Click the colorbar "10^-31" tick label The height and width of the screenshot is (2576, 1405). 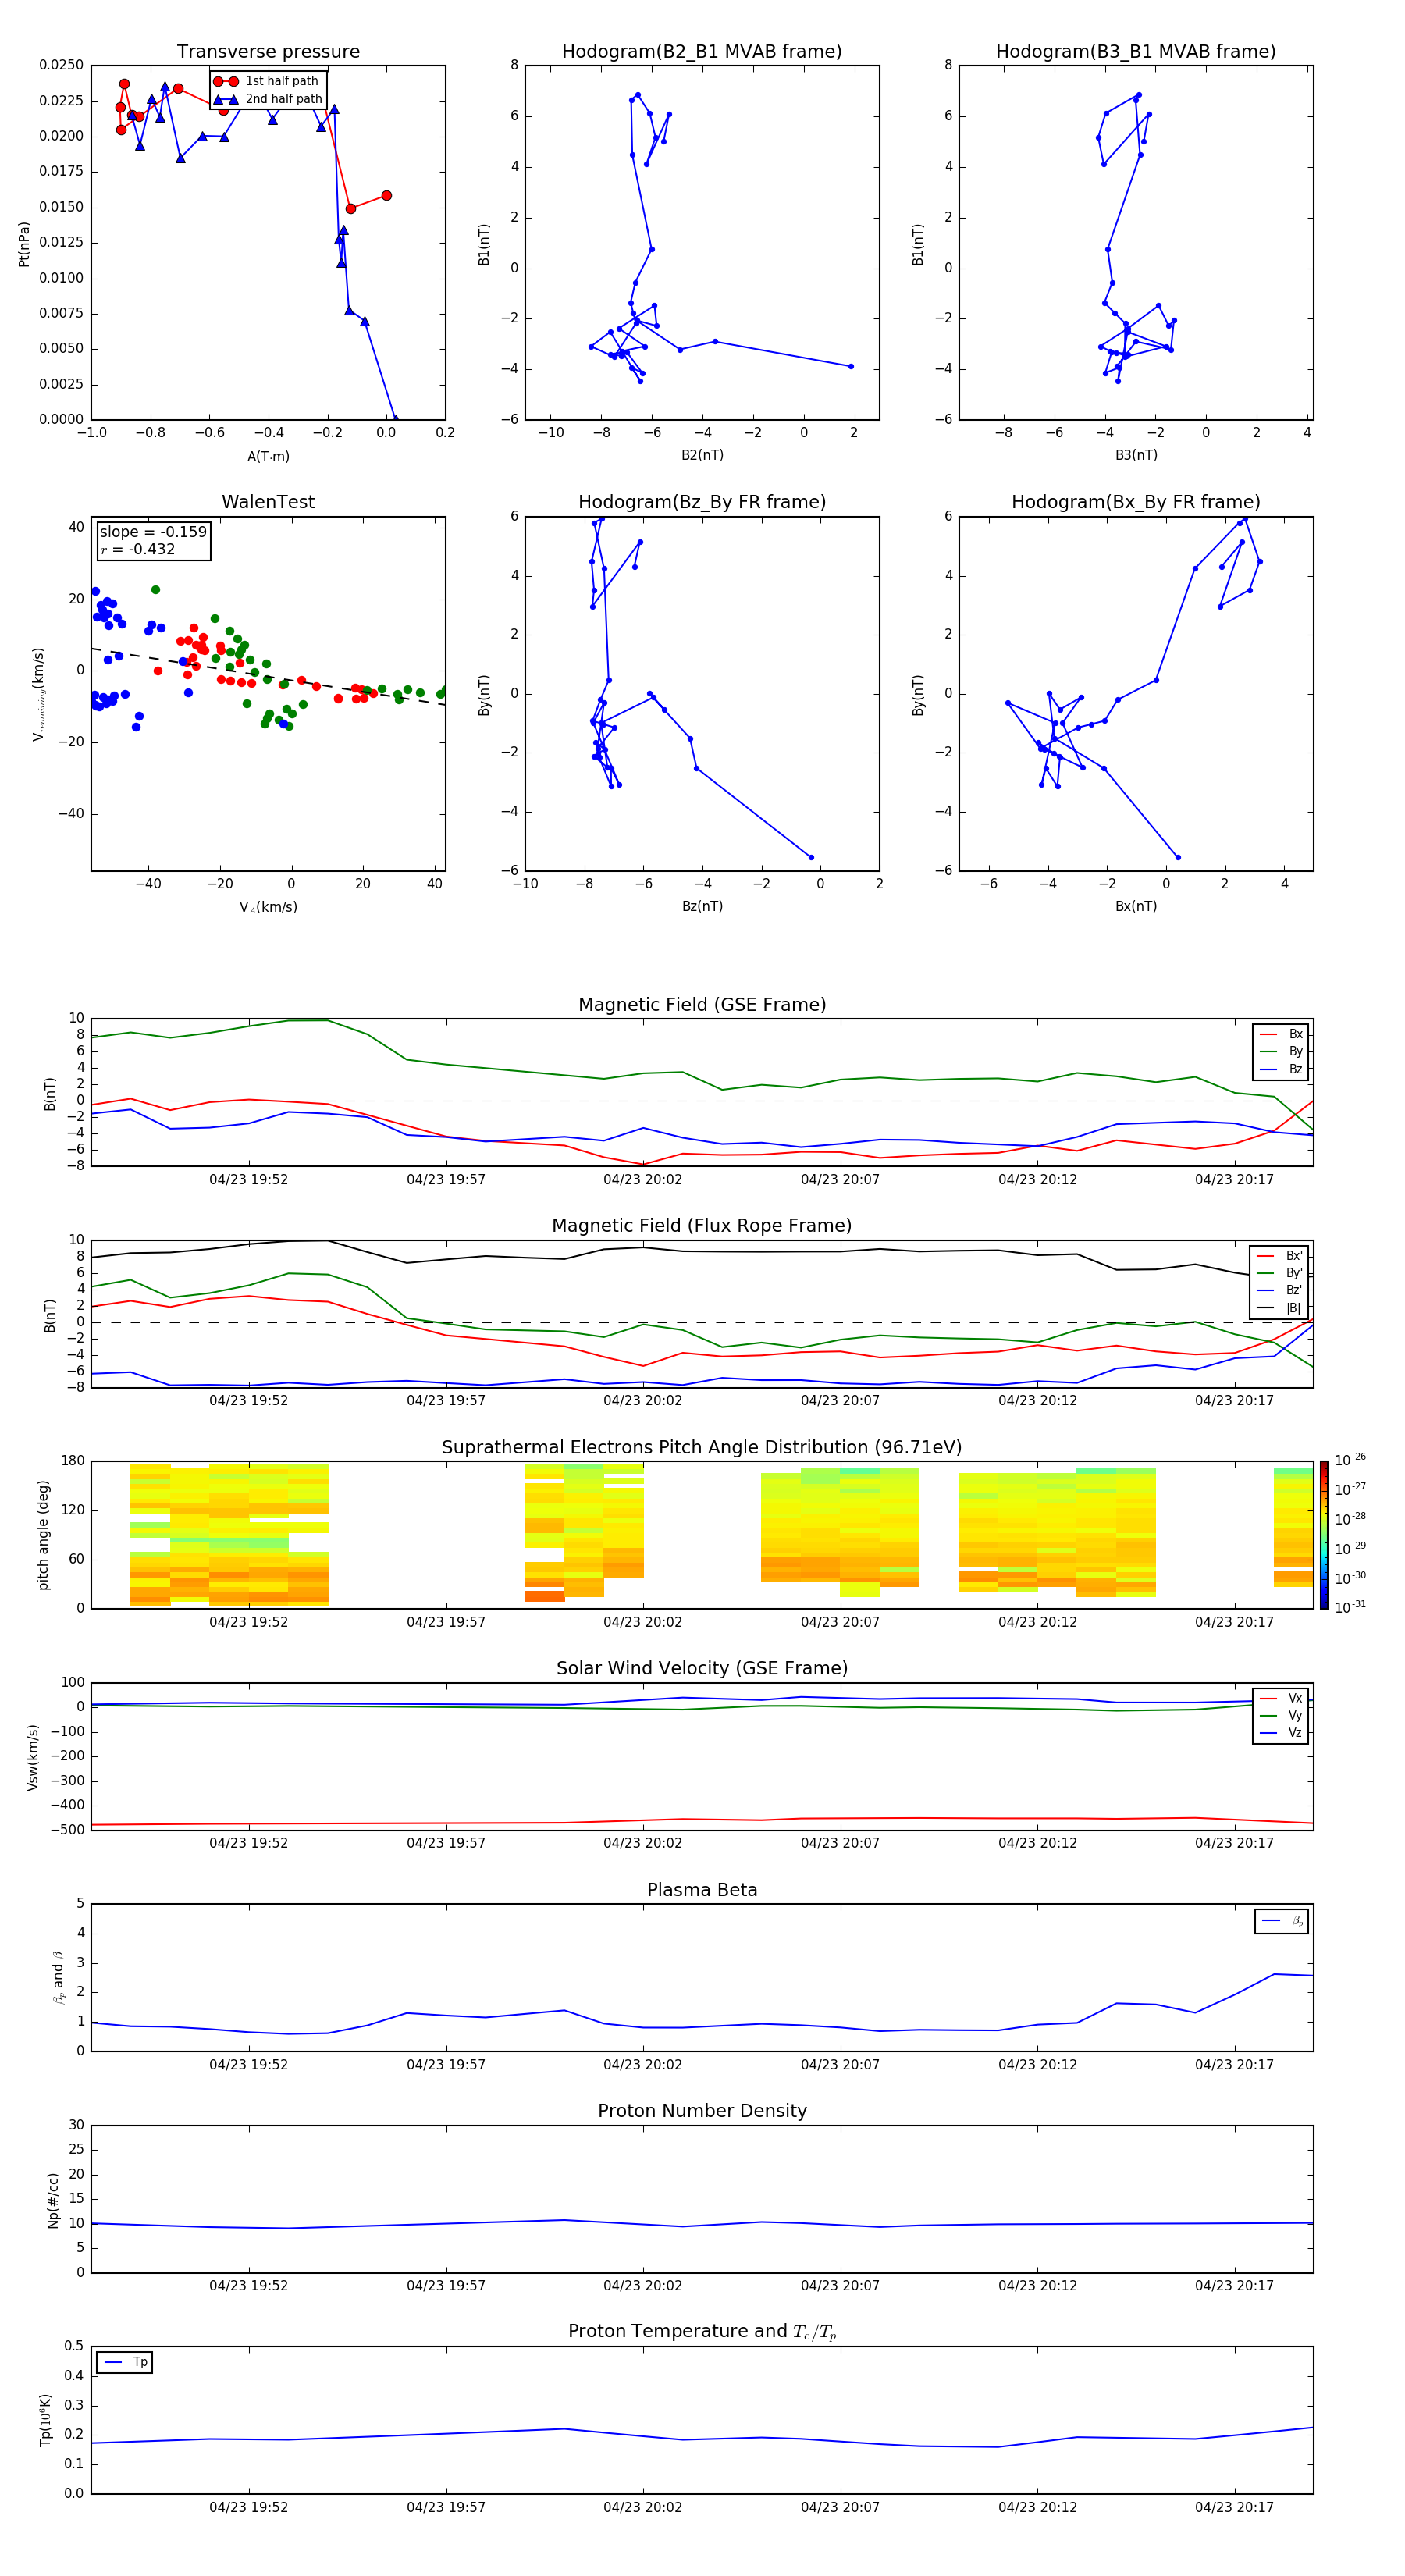pyautogui.click(x=1349, y=1607)
